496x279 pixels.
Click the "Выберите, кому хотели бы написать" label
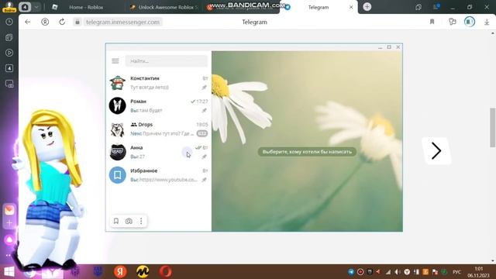click(x=307, y=152)
